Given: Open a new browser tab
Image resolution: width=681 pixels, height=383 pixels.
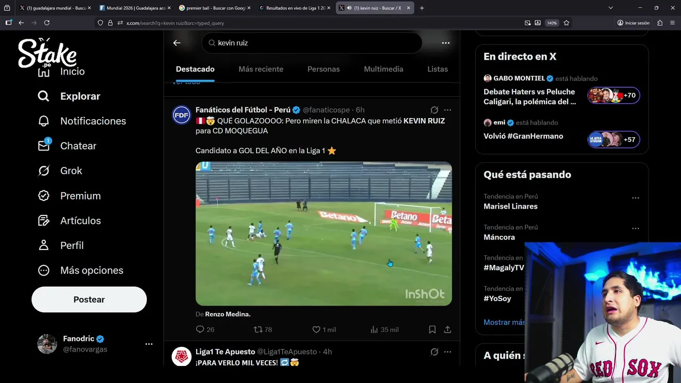Looking at the screenshot, I should pyautogui.click(x=422, y=8).
